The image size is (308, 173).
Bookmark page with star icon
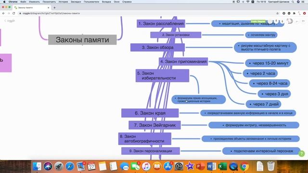(x=278, y=13)
